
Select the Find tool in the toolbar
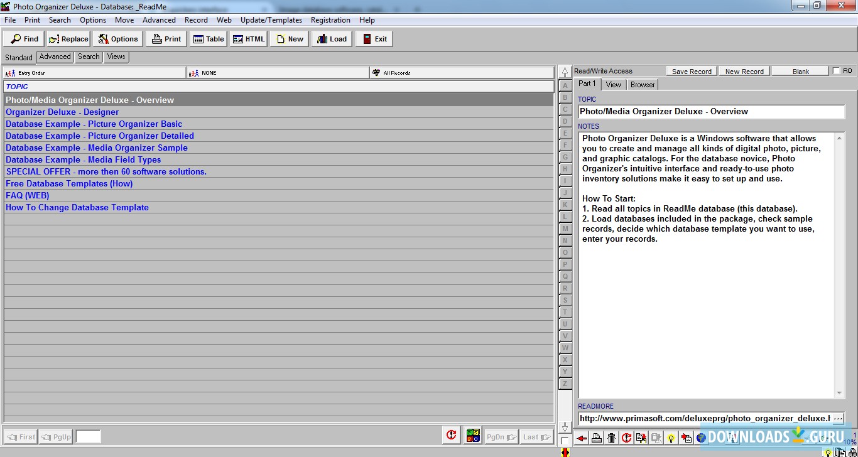(23, 38)
